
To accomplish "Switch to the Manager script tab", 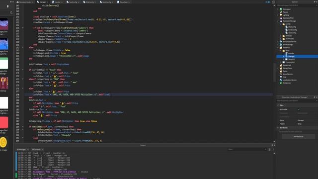I will click(42, 2).
